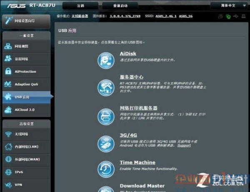Viewport: 250px width, 192px height.
Task: Open 内部网络(LAN) settings
Action: [27, 147]
